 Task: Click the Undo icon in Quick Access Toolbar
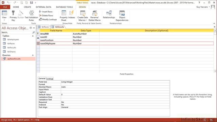point(8,2)
